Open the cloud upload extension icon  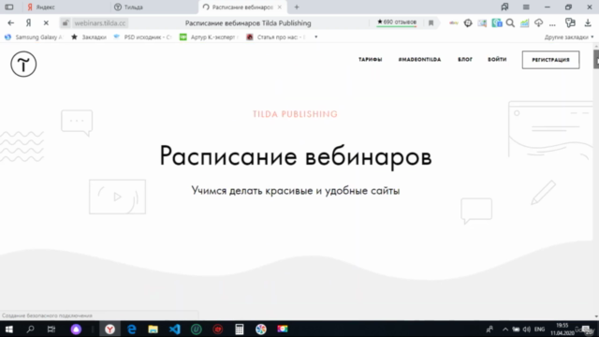[x=539, y=22]
